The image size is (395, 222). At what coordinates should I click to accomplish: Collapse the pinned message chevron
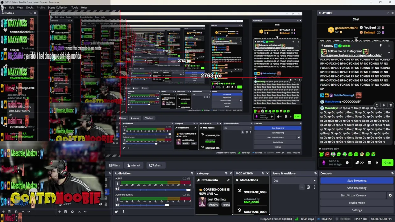(x=389, y=52)
